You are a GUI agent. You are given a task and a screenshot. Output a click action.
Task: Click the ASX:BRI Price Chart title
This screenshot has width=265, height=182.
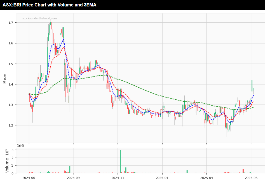pos(50,5)
